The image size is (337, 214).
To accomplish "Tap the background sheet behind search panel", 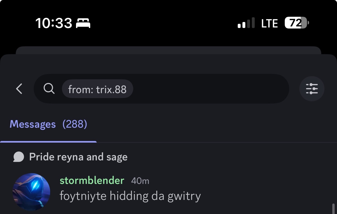I will coord(168,50).
